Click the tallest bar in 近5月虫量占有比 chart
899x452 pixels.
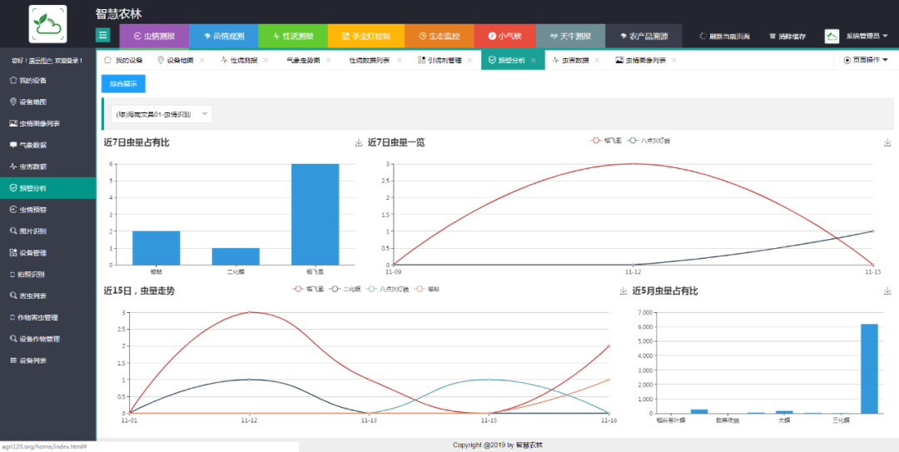[x=868, y=369]
